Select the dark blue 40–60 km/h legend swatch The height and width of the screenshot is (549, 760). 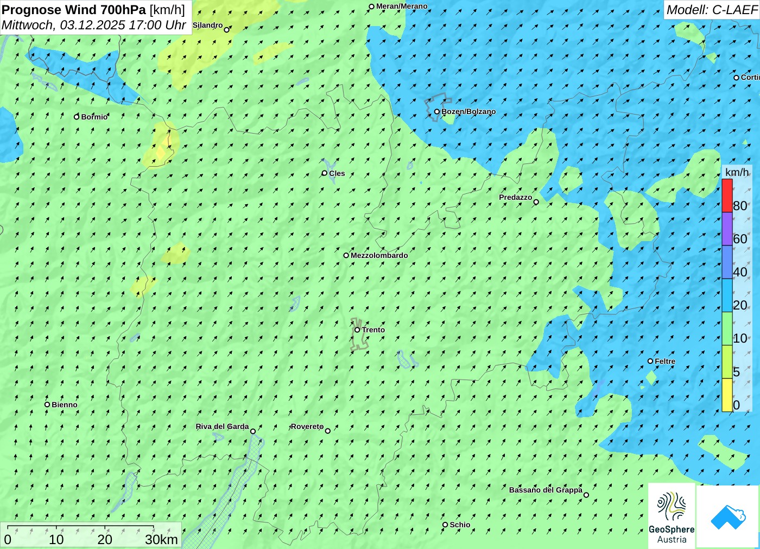click(x=727, y=262)
